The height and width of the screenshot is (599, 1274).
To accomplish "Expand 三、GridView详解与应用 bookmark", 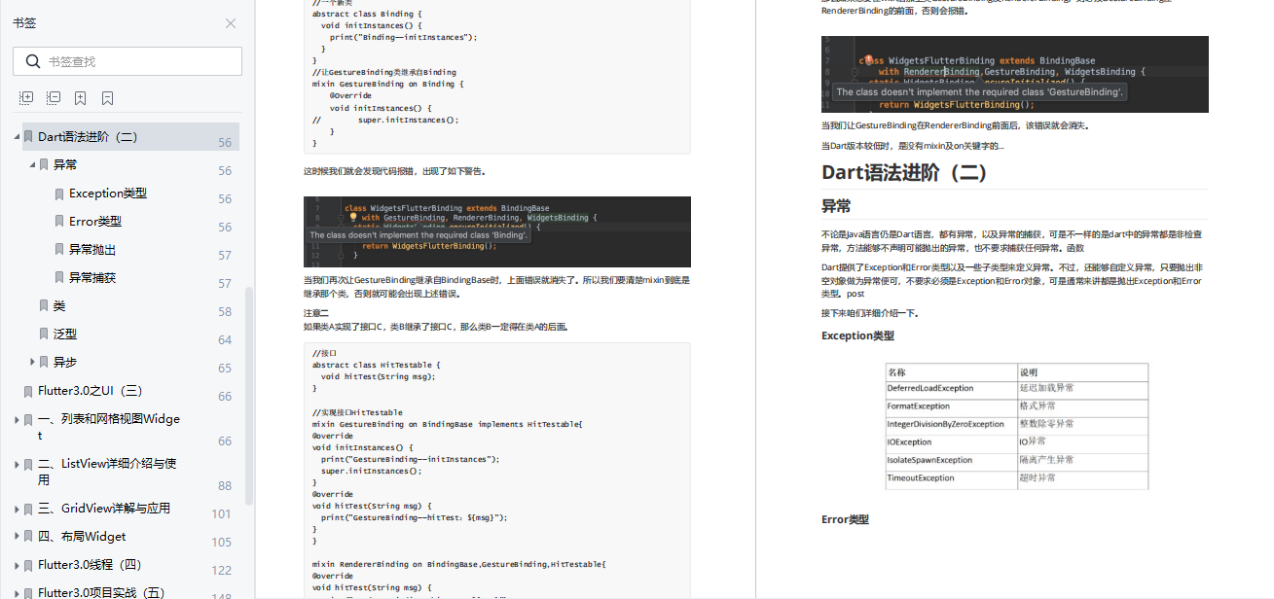I will pyautogui.click(x=17, y=509).
